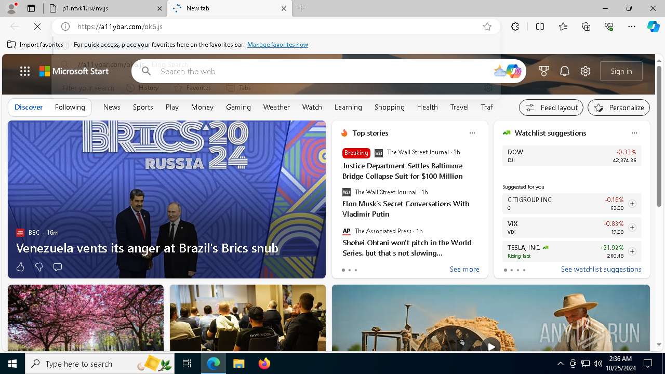Open Windows Start menu

(x=12, y=364)
